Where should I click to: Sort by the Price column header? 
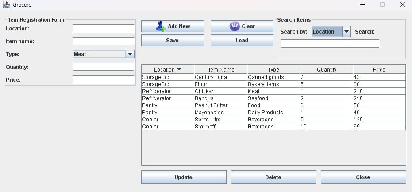[x=379, y=69]
